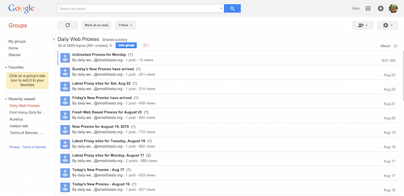Click the 9:01 AM timestamp
Screen dimensions: 404x196
(388, 61)
